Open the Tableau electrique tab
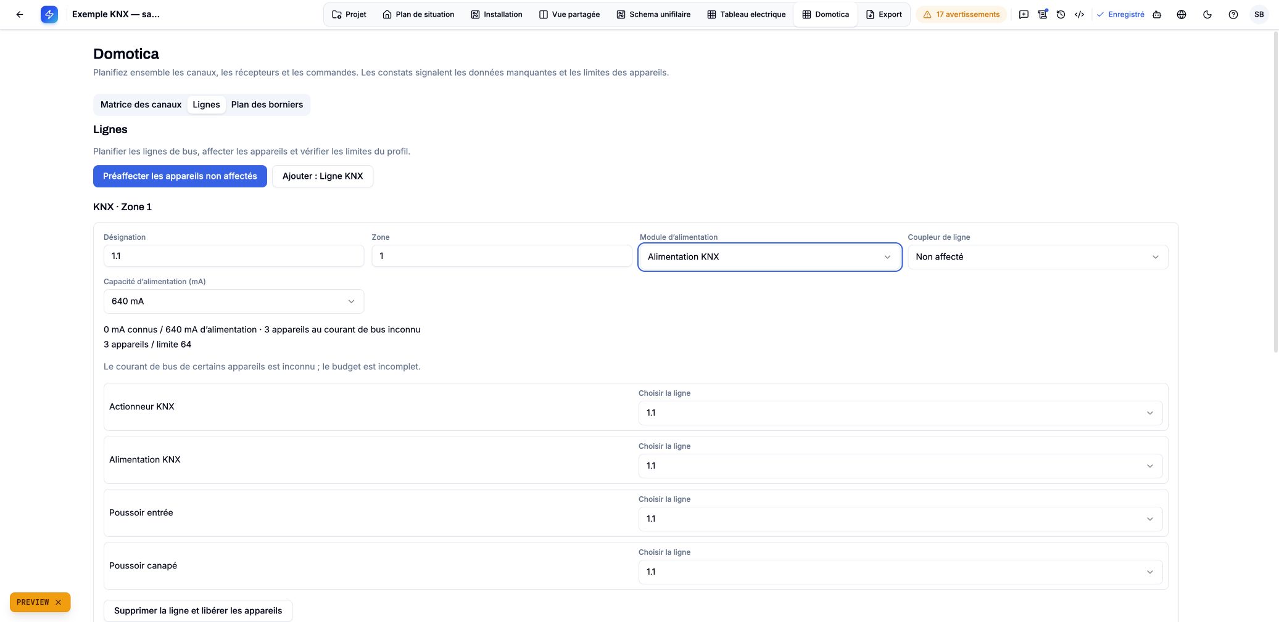1279x622 pixels. [x=747, y=14]
